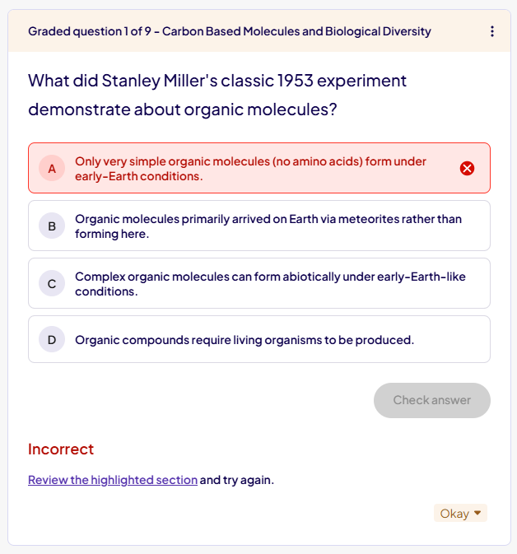
Task: Open the three-dot question options menu
Action: pyautogui.click(x=492, y=31)
